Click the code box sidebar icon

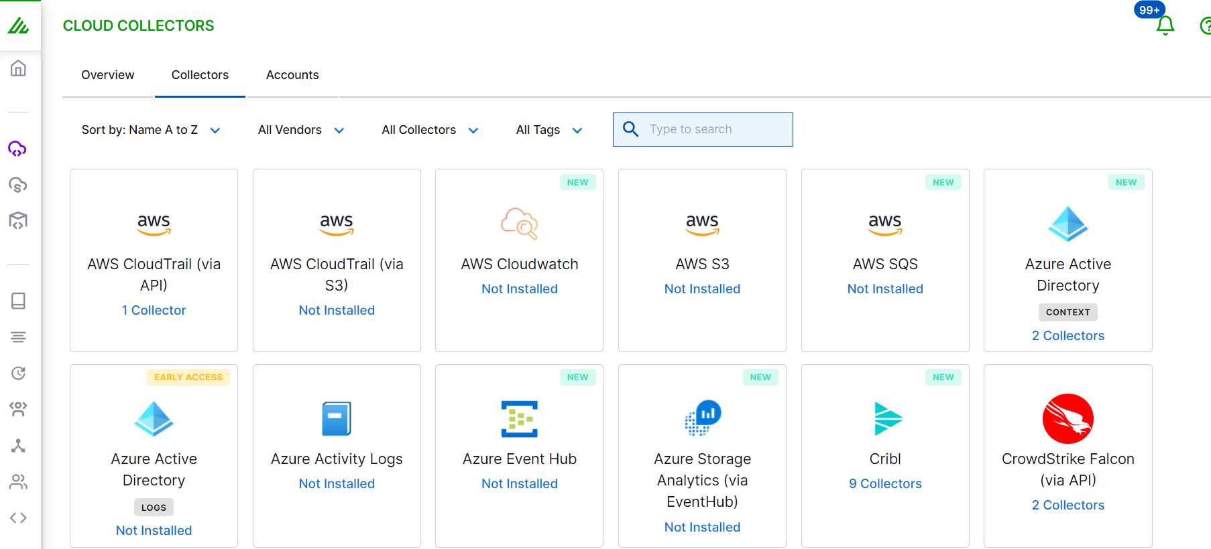click(18, 221)
